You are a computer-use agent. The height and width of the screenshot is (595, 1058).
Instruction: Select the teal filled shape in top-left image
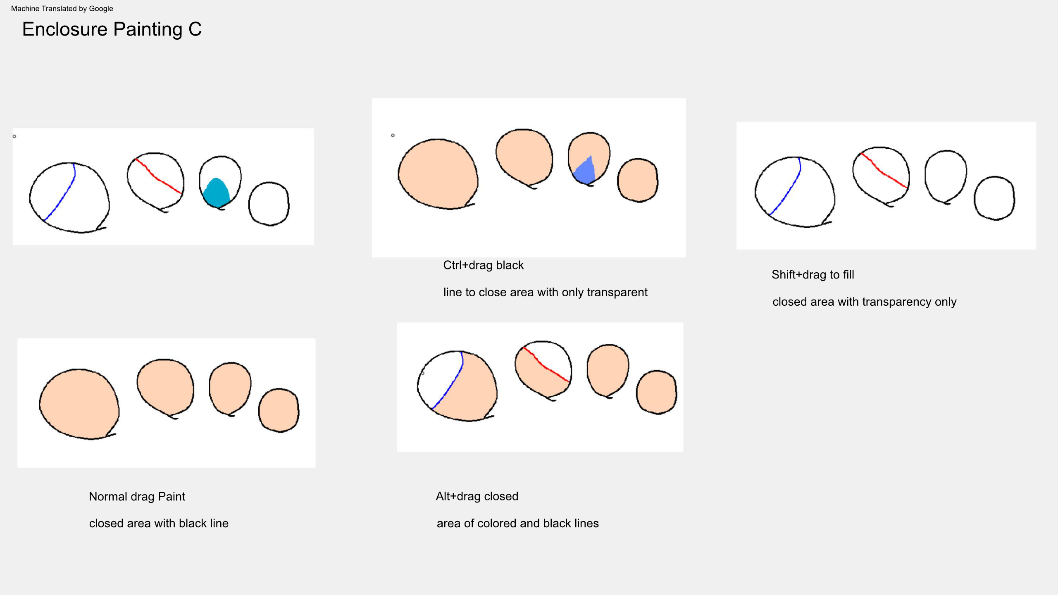click(x=216, y=193)
